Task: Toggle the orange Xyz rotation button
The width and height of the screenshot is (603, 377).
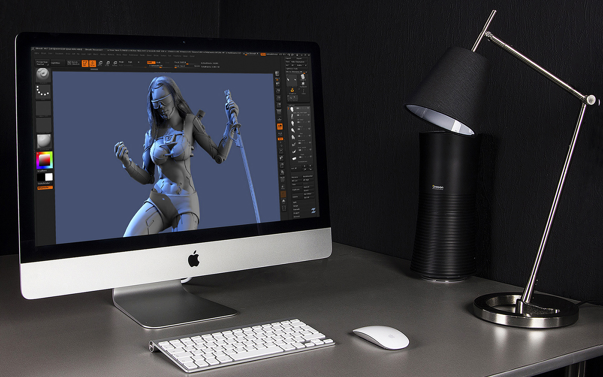Action: [x=280, y=139]
